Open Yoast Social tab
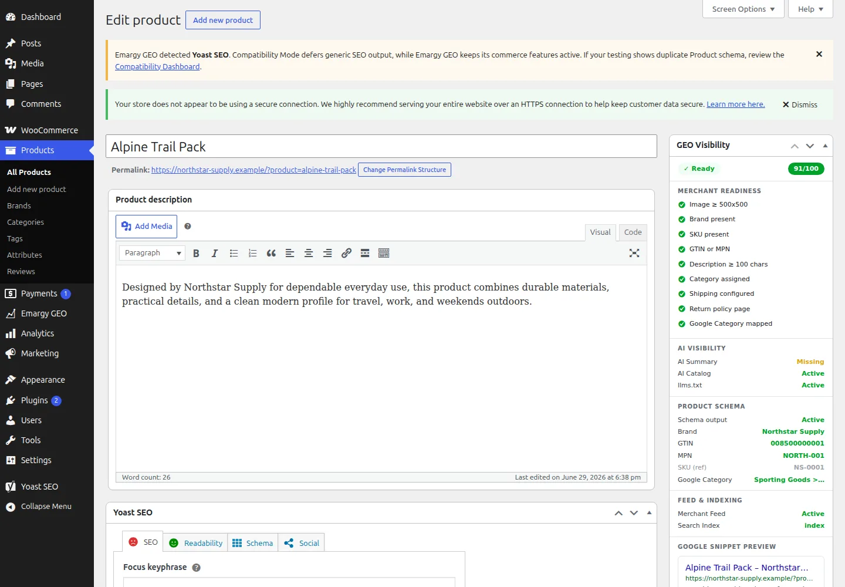Screen dimensions: 845x587 (301, 543)
